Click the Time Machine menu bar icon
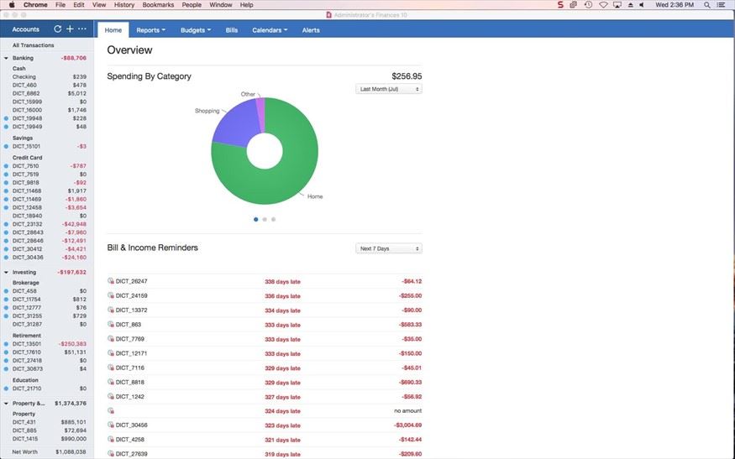The width and height of the screenshot is (735, 459). 588,5
